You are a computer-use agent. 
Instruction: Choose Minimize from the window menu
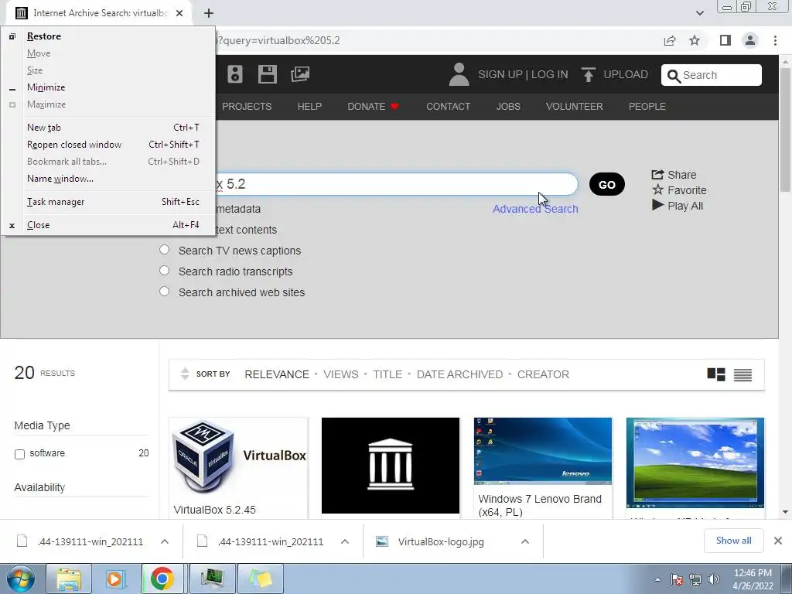coord(107,87)
